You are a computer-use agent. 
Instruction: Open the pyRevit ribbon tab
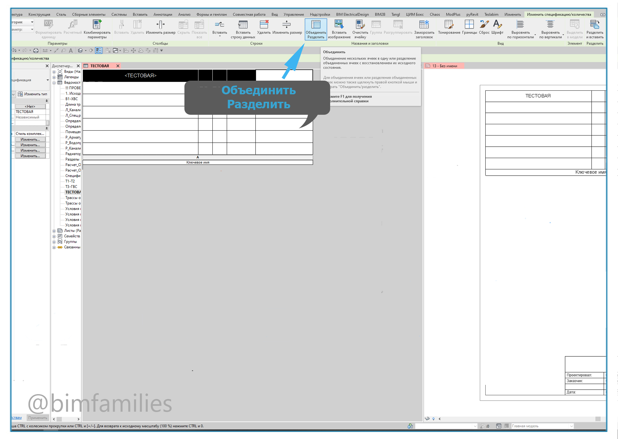click(x=472, y=14)
